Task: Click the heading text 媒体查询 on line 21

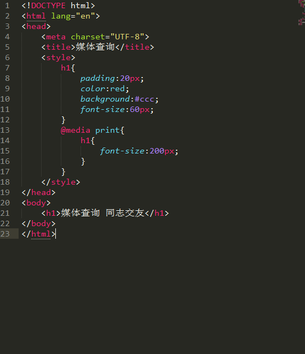Action: pyautogui.click(x=80, y=213)
